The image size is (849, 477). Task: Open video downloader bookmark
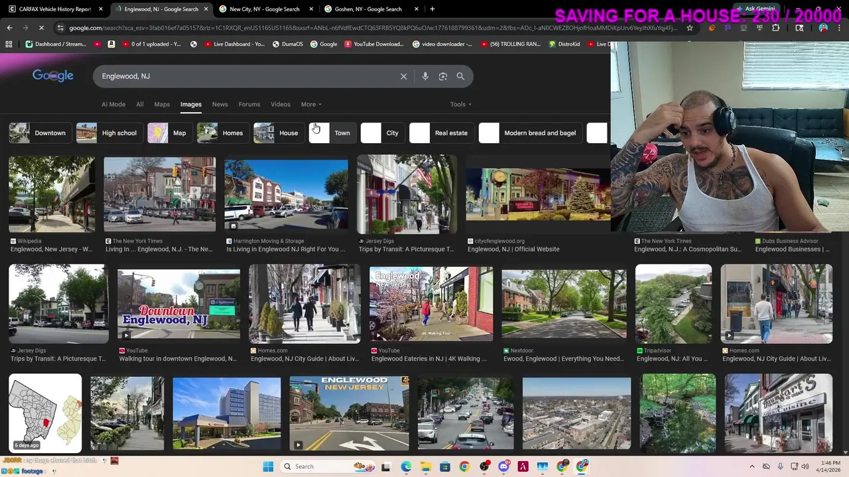click(x=442, y=44)
